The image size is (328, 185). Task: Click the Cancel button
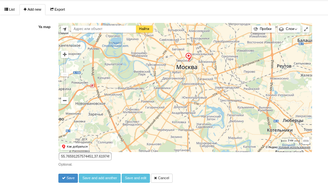(x=162, y=178)
